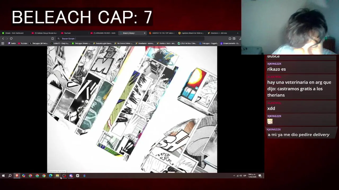Viewport: 339px width, 190px height.
Task: Open the Windows Start menu
Action: coord(3,176)
